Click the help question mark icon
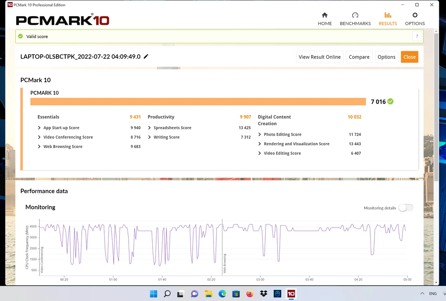Image resolution: width=446 pixels, height=301 pixels. [x=417, y=36]
